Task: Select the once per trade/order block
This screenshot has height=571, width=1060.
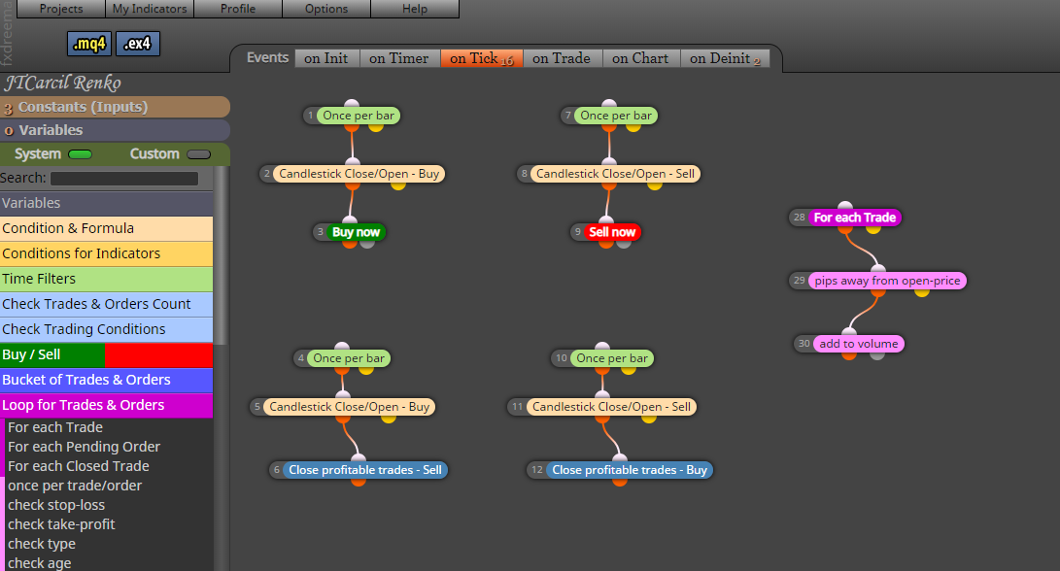Action: click(75, 486)
